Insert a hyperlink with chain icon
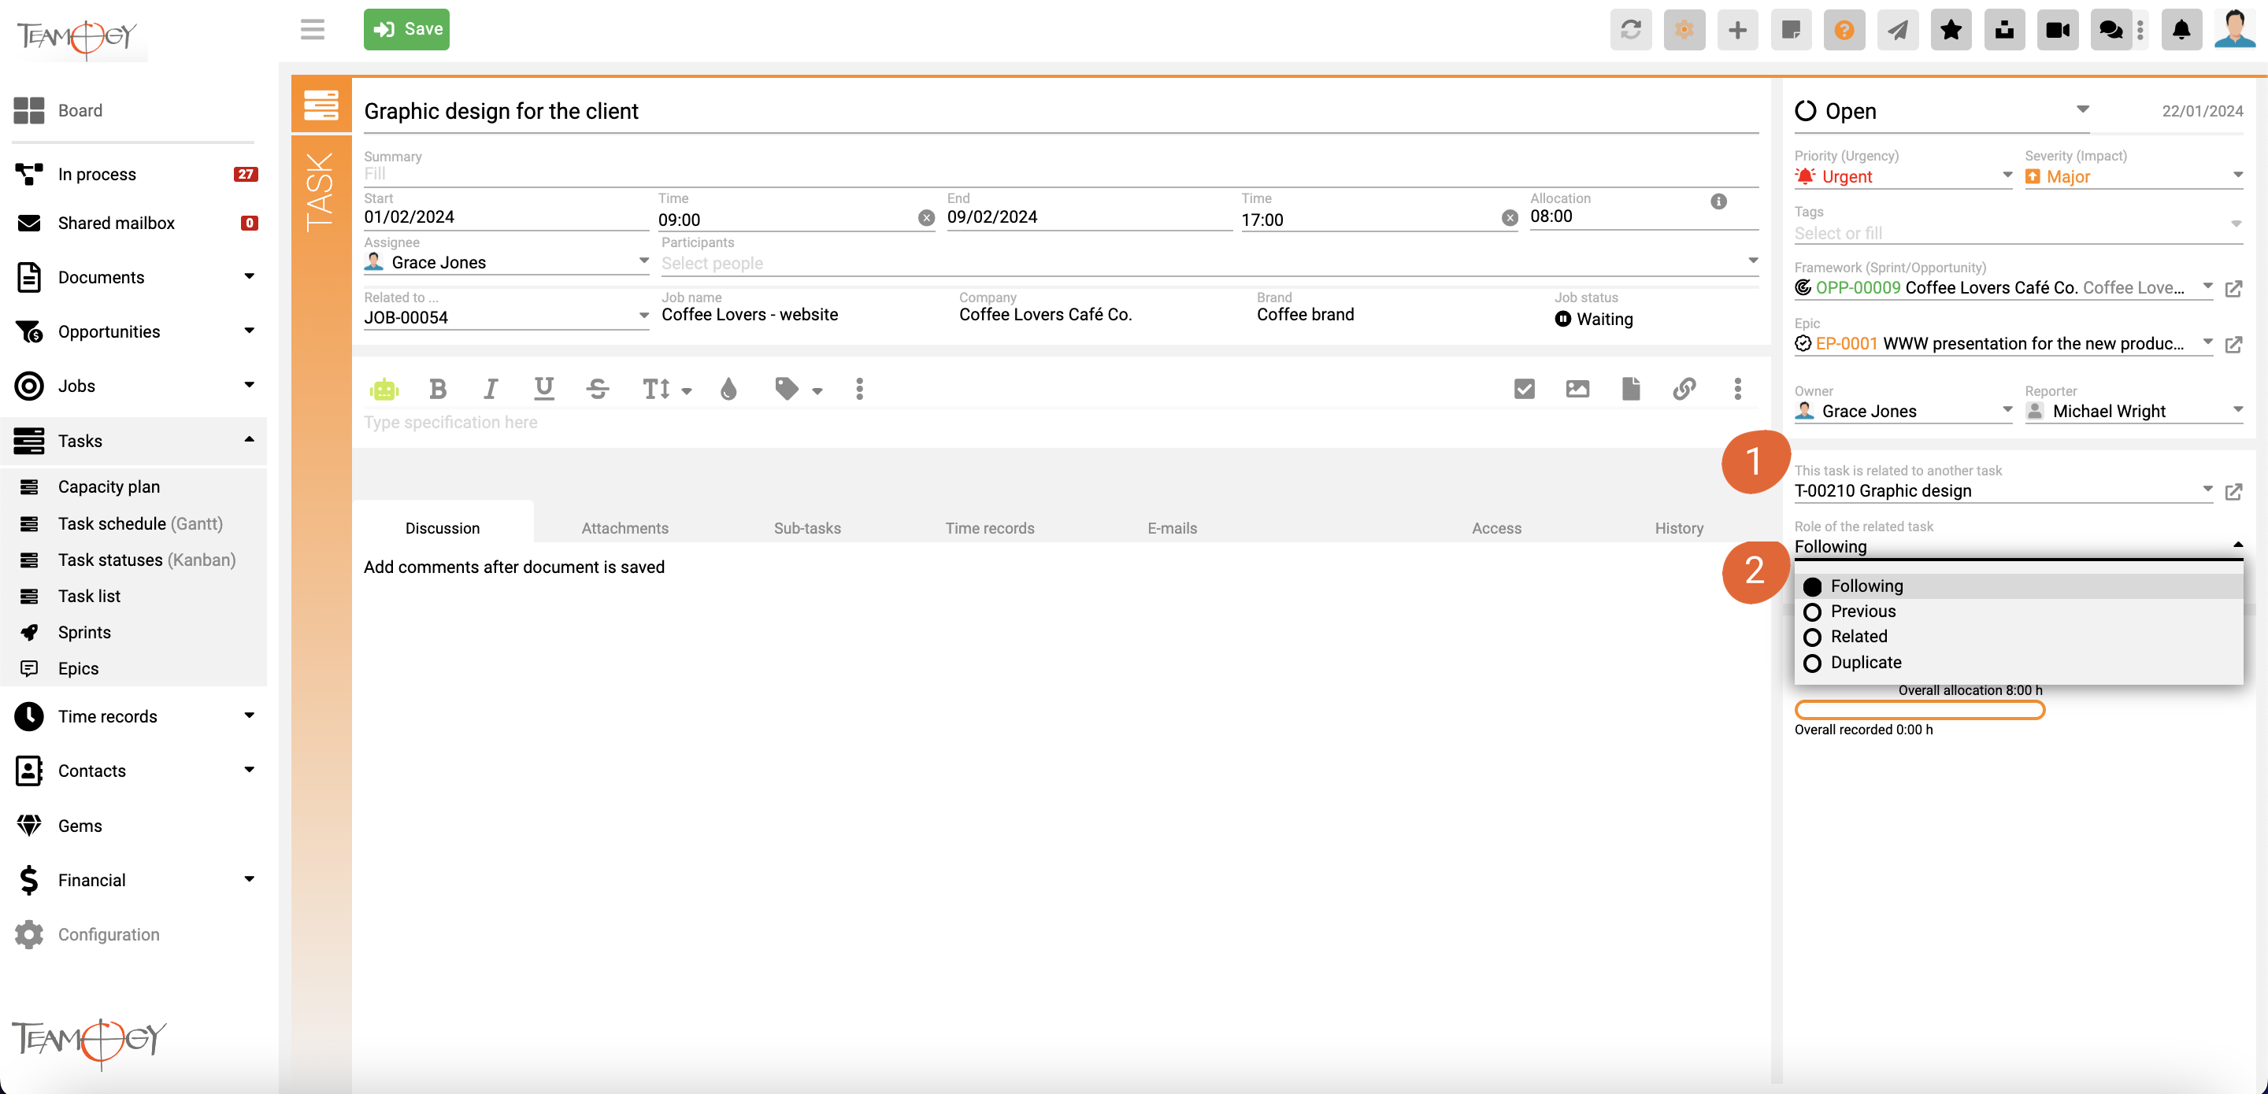The width and height of the screenshot is (2268, 1094). point(1684,389)
